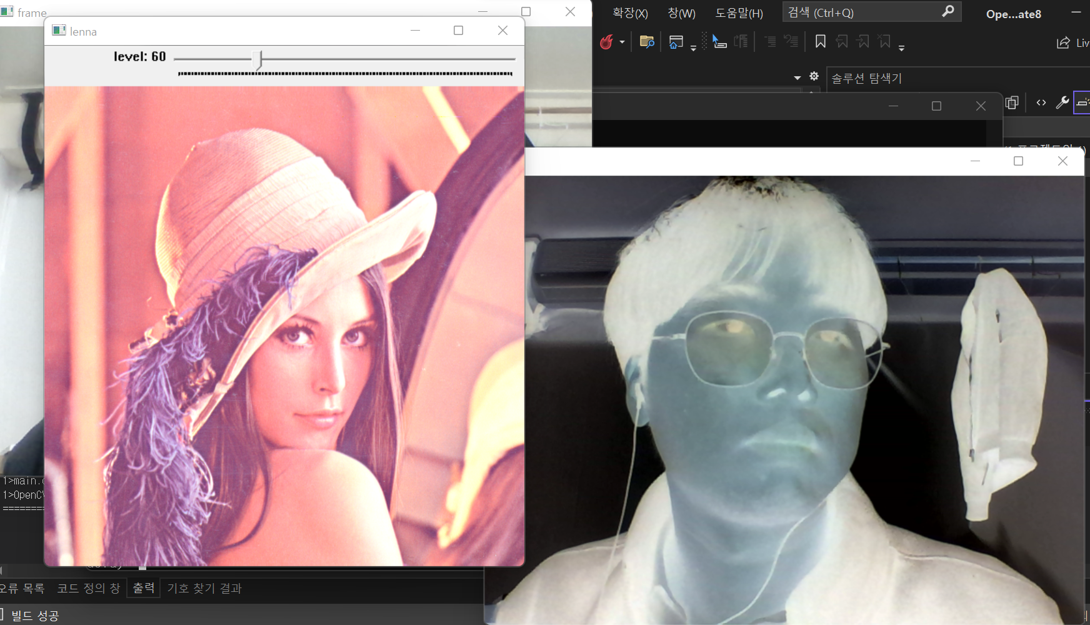Click the level trackbar thumb in lenna window
The image size is (1090, 625).
257,60
